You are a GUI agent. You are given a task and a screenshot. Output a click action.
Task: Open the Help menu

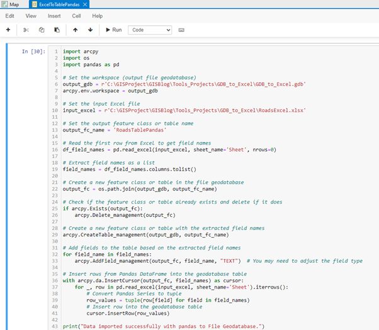pos(98,16)
